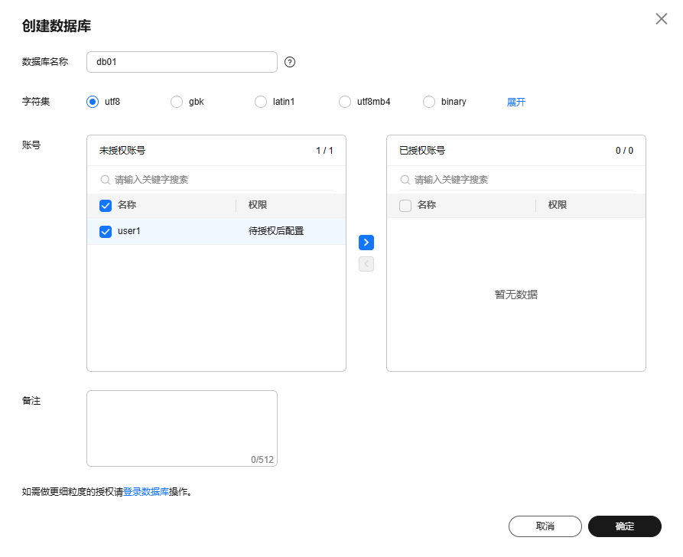Toggle select-all checkbox in unauthorized accounts

(106, 205)
